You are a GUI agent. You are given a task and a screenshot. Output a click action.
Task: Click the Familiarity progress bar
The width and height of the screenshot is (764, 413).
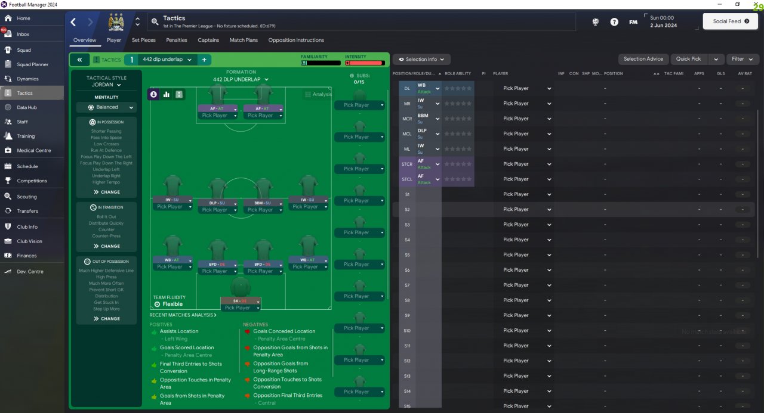pos(320,63)
